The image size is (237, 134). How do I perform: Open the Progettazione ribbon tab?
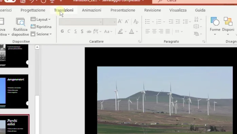pos(33,10)
